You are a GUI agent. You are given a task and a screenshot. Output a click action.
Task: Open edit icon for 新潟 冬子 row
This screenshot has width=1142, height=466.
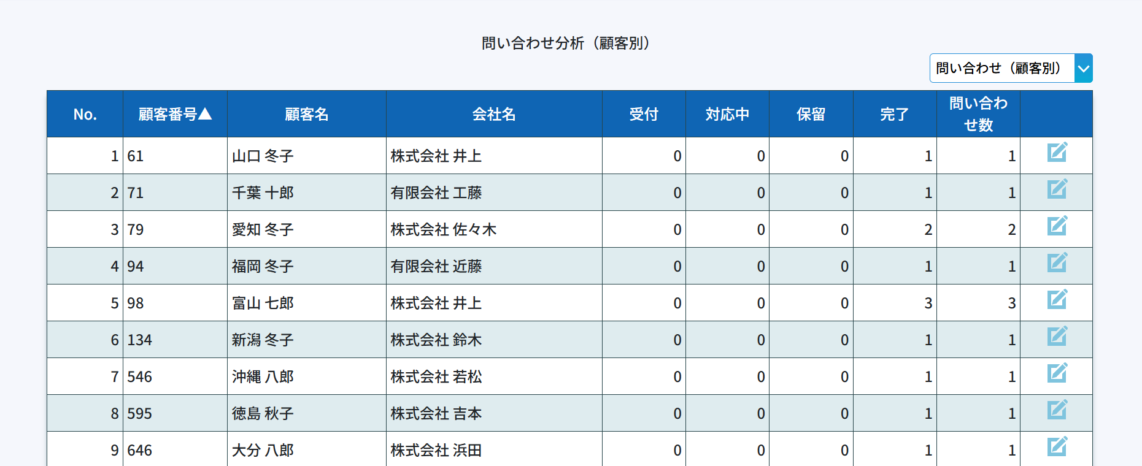pos(1057,336)
